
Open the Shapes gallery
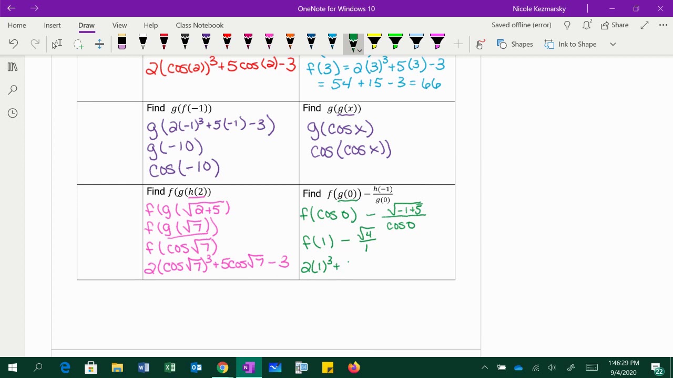pos(515,44)
